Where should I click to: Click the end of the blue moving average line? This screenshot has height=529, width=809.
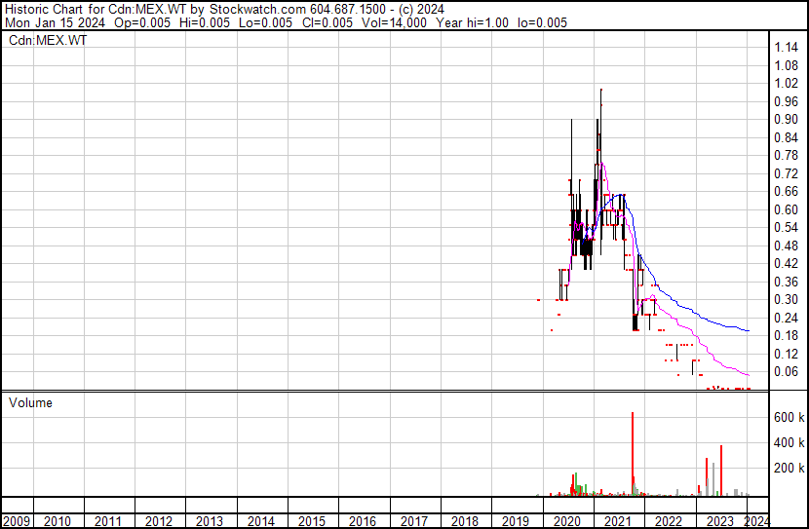748,331
